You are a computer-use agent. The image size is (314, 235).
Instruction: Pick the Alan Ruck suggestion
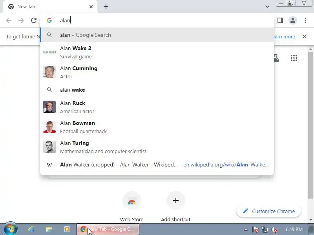pyautogui.click(x=157, y=107)
